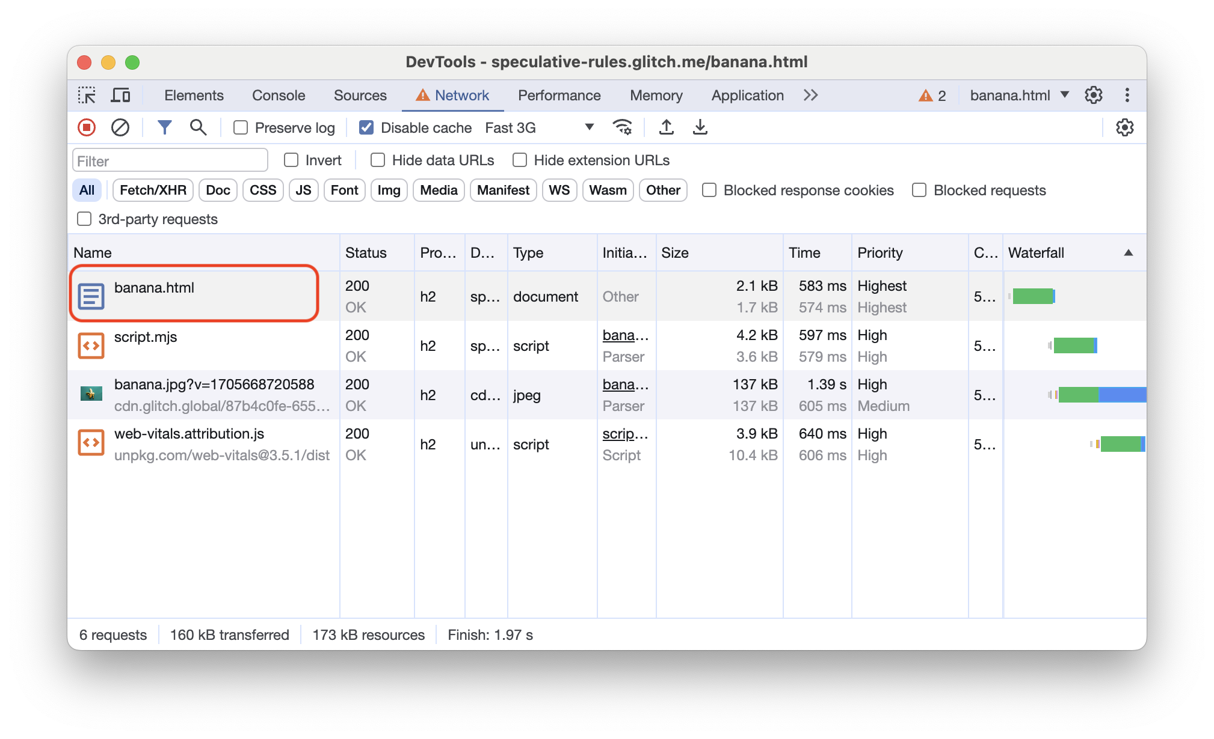Click the clear network log icon
1214x739 pixels.
tap(120, 127)
